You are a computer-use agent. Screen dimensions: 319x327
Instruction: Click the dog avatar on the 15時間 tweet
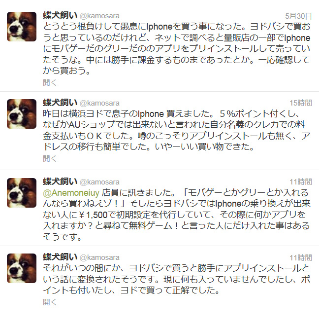[22, 114]
